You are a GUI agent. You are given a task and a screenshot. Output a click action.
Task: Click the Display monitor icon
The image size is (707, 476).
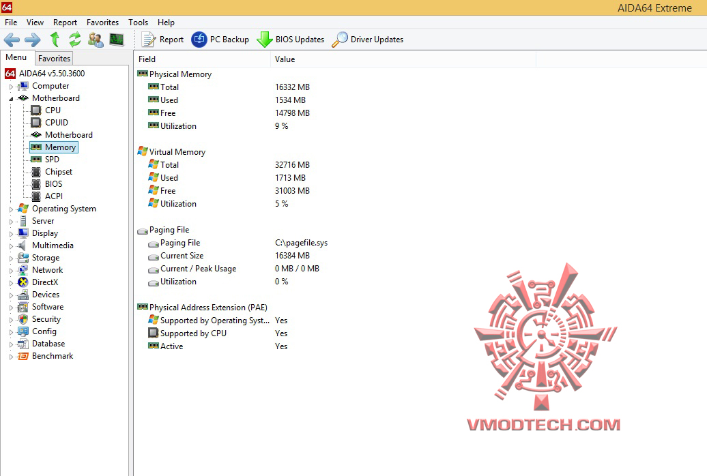(x=23, y=233)
